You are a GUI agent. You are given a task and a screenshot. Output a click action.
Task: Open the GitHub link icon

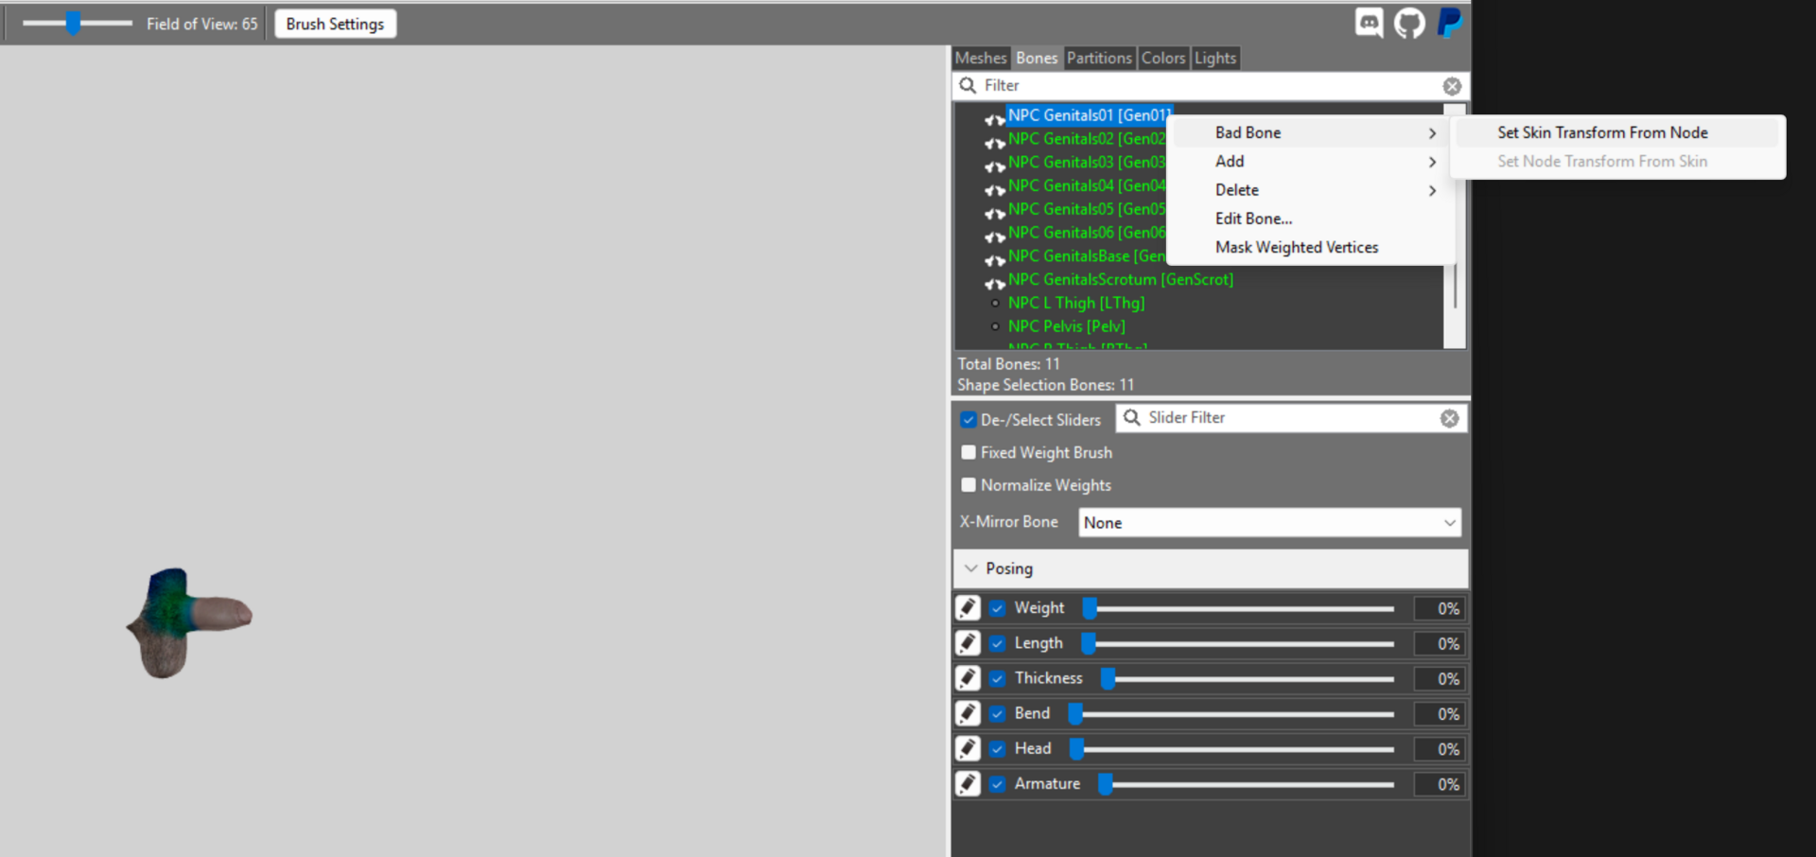click(1409, 23)
